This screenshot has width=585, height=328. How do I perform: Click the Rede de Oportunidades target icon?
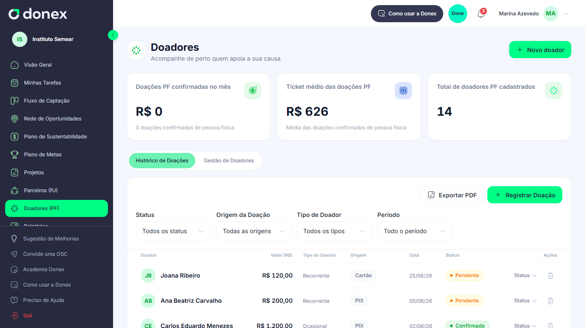[x=15, y=119]
